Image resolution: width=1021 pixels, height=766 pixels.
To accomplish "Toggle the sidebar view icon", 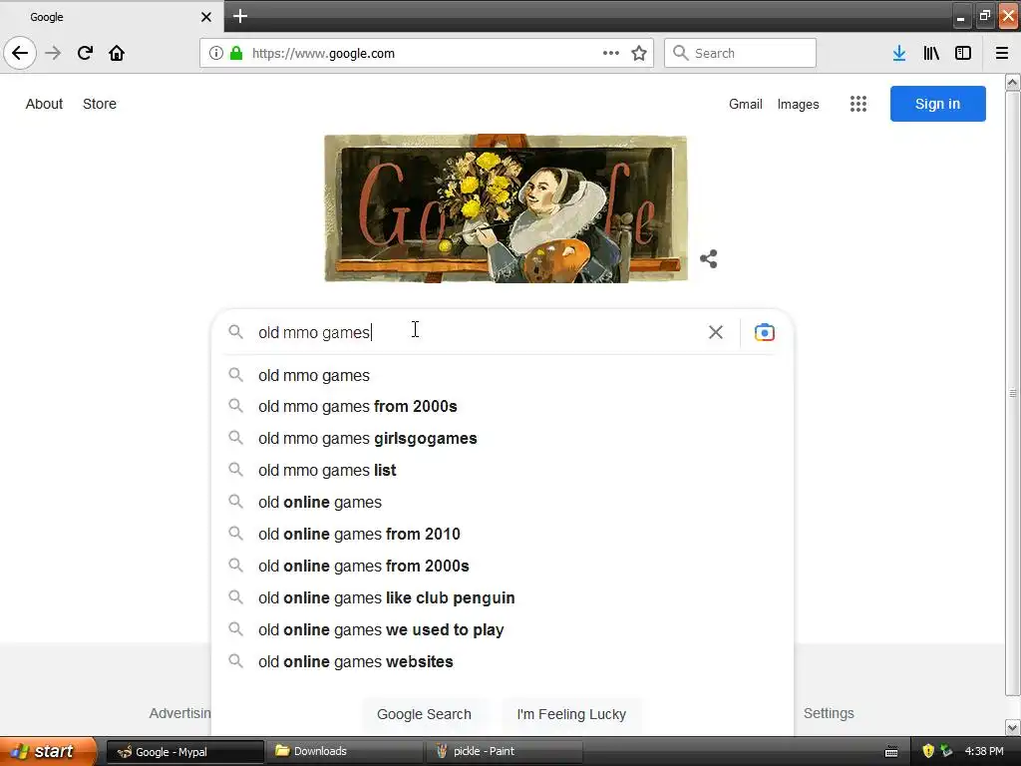I will [963, 53].
